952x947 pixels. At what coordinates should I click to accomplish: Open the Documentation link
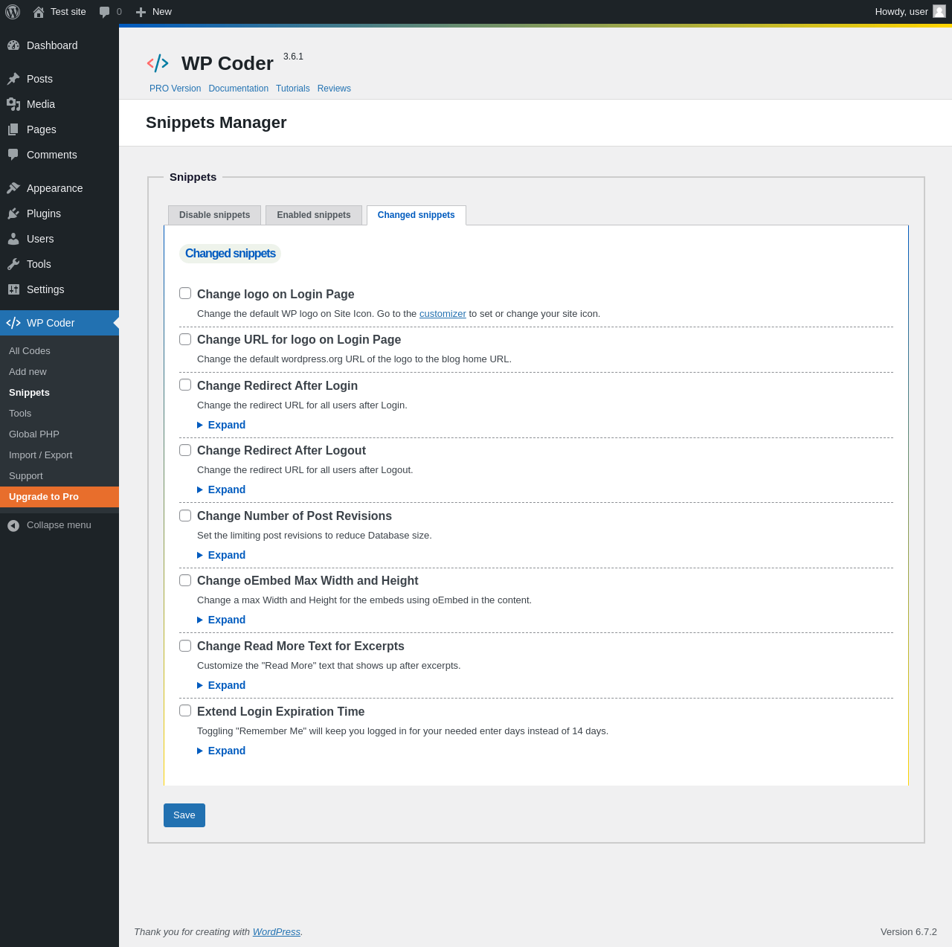coord(238,89)
